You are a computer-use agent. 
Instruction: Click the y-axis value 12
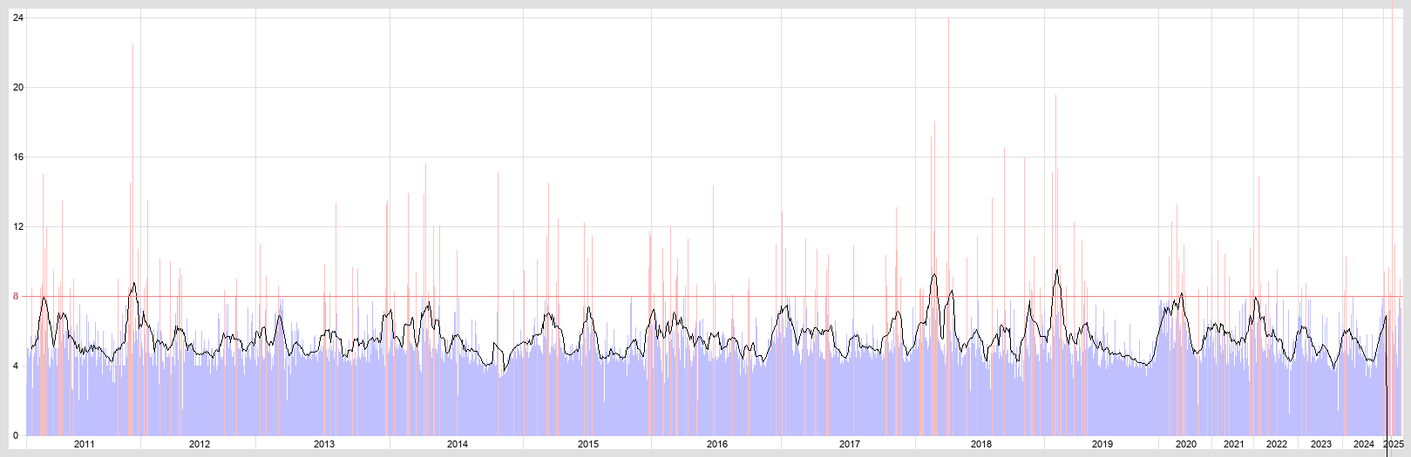[x=17, y=226]
